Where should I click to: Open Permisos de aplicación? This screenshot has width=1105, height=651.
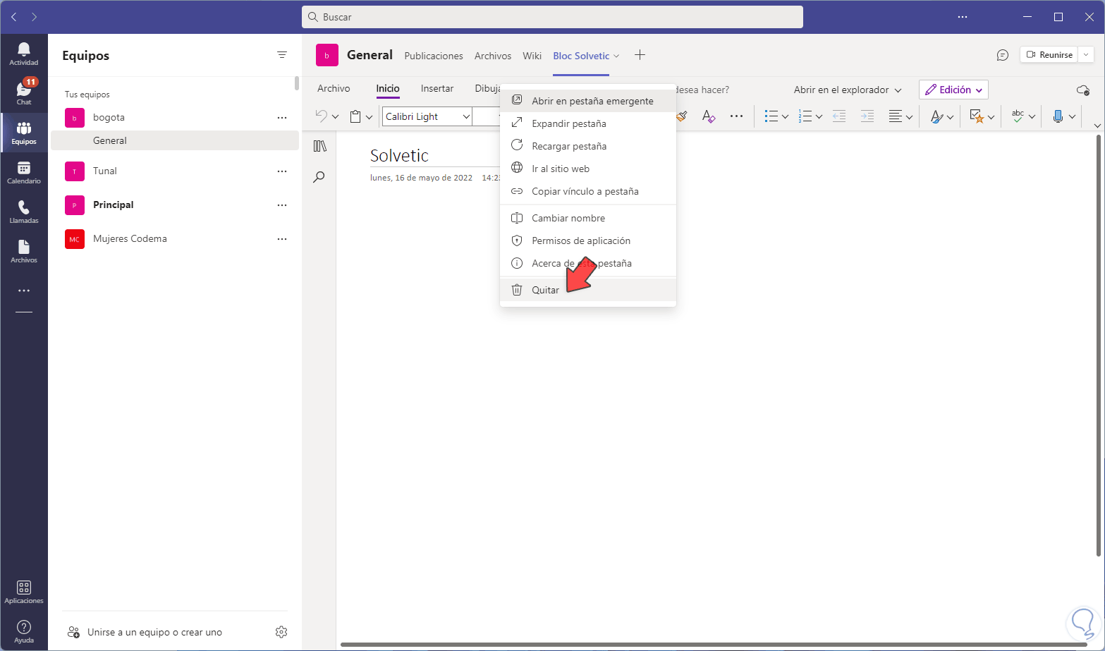[x=588, y=241]
